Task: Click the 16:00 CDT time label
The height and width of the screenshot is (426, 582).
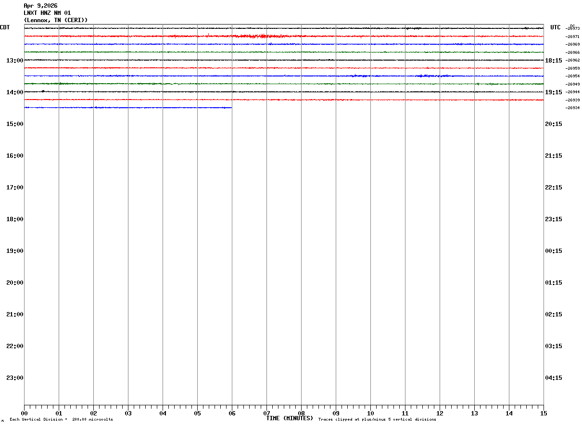Action: [x=15, y=156]
